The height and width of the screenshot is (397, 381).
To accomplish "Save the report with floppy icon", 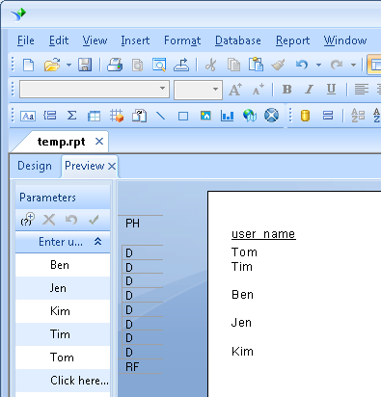I will coord(85,65).
